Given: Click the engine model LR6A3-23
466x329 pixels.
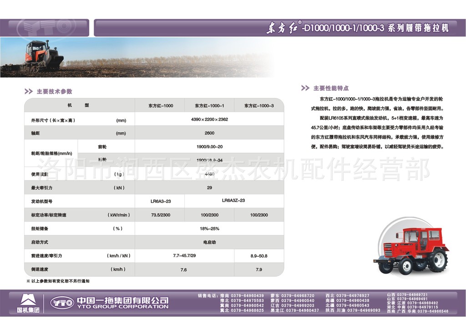Looking at the screenshot, I should pyautogui.click(x=161, y=201).
